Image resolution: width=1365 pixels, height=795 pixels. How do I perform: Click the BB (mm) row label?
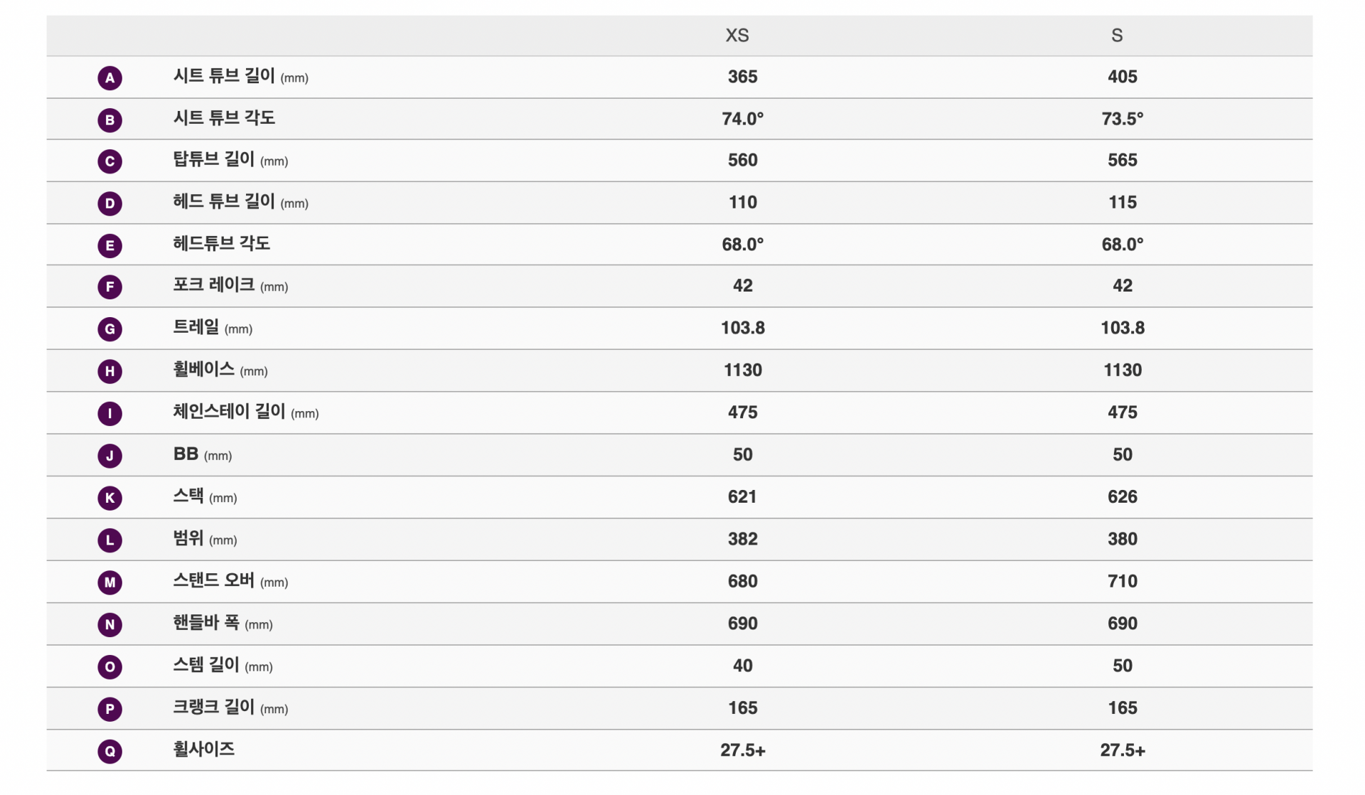pos(203,454)
